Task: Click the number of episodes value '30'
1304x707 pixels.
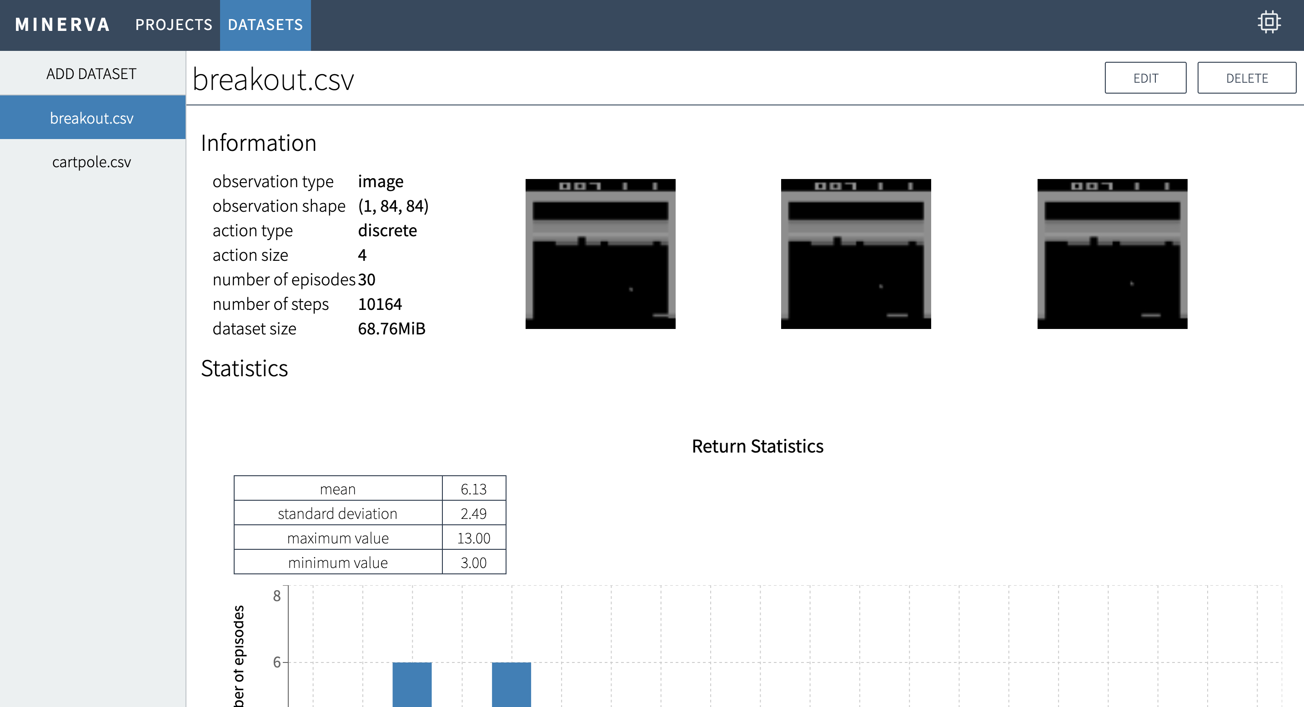Action: 366,279
